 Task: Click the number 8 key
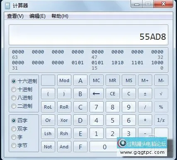pos(113,107)
